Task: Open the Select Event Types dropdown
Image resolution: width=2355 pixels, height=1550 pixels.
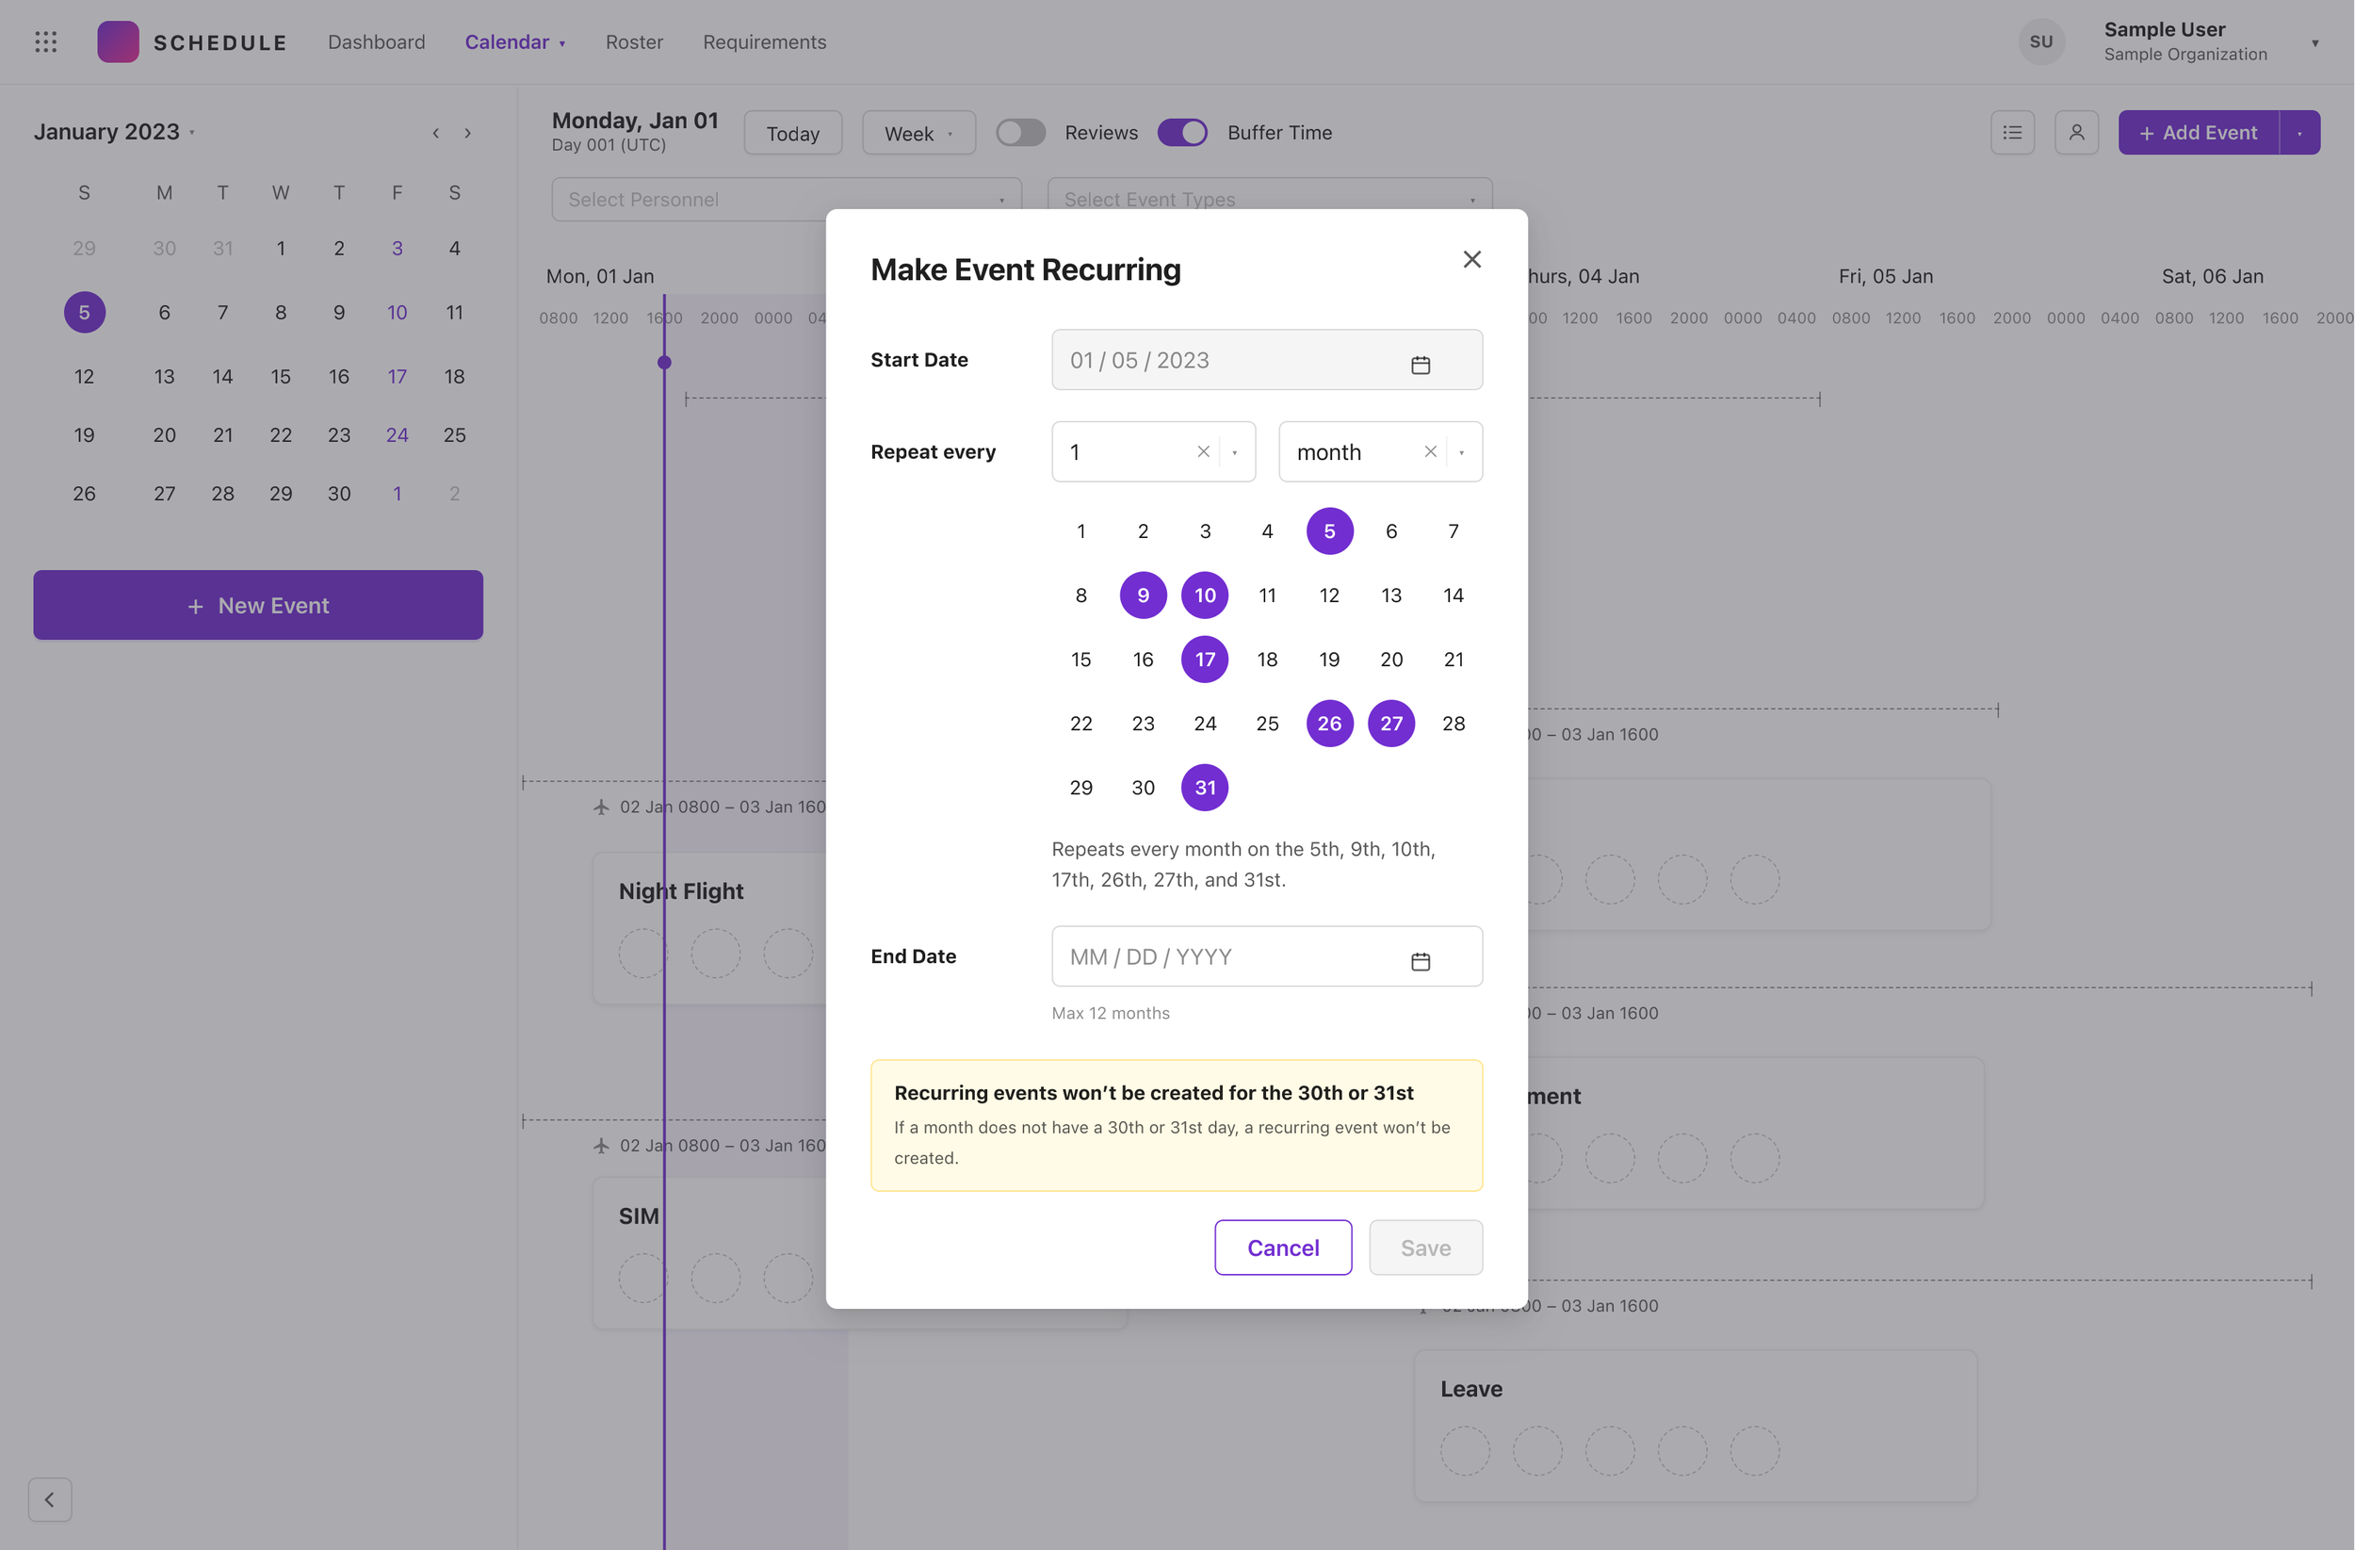Action: coord(1270,199)
